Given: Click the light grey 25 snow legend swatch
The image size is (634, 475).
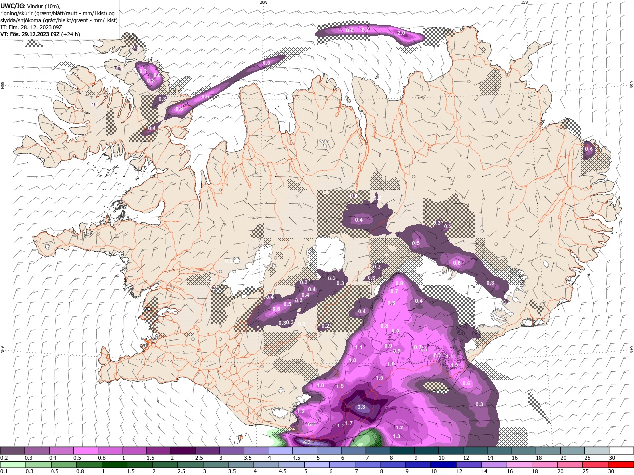Looking at the screenshot, I should [x=597, y=451].
